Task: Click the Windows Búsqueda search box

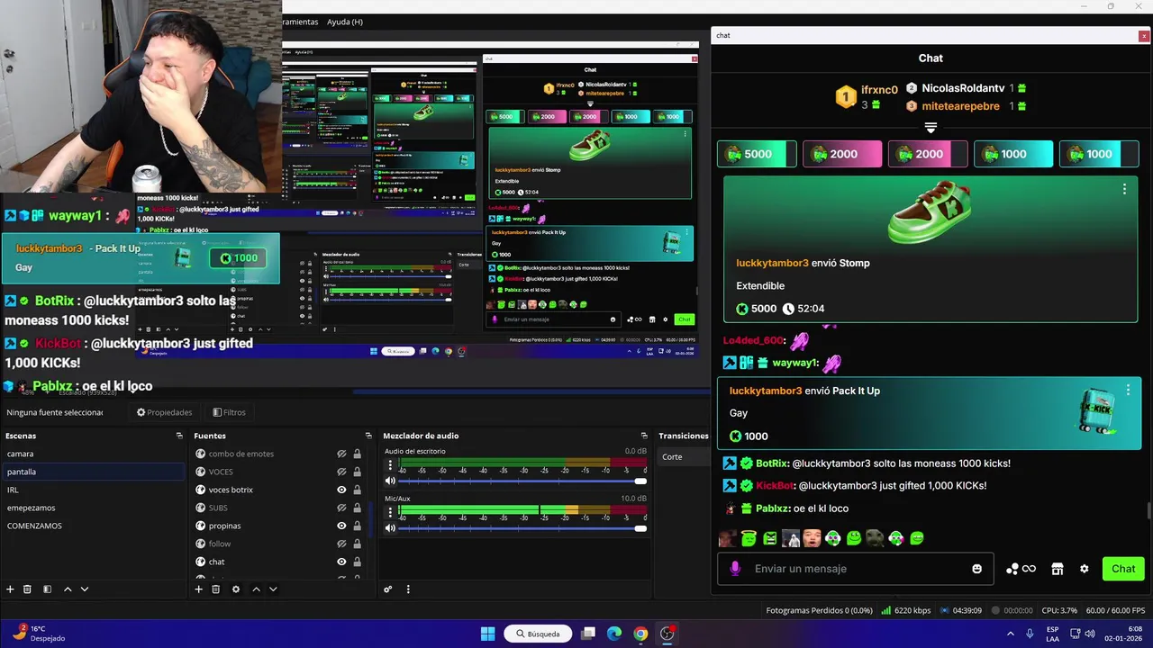Action: pos(538,634)
